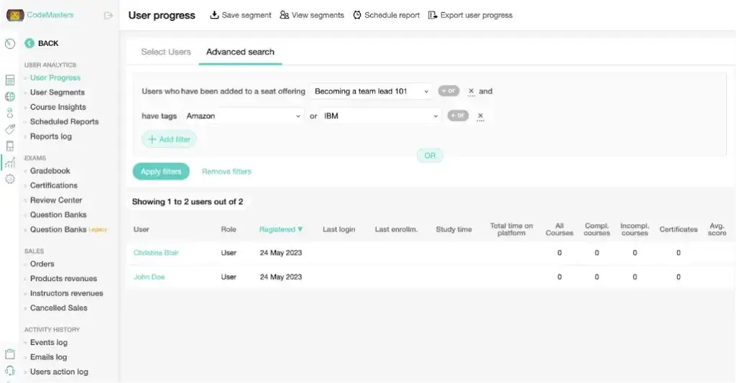Open Question Banks Legacy in the sidebar
Viewport: 736px width, 383px height.
coord(68,229)
